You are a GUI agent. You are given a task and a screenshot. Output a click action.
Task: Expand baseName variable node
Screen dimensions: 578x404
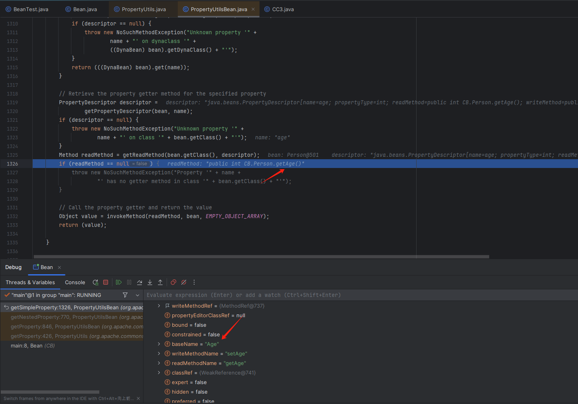159,344
